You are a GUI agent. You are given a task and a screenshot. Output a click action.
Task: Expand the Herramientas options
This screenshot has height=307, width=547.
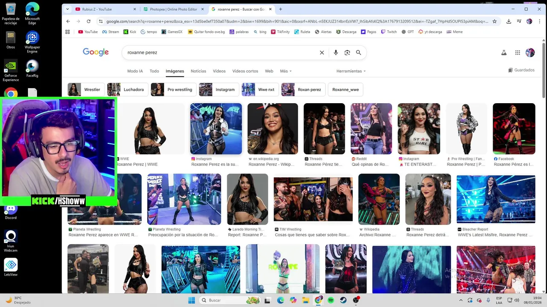[351, 71]
